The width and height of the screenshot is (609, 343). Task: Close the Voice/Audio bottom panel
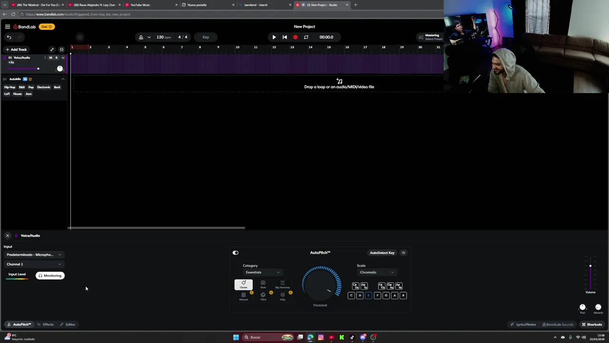(x=8, y=236)
